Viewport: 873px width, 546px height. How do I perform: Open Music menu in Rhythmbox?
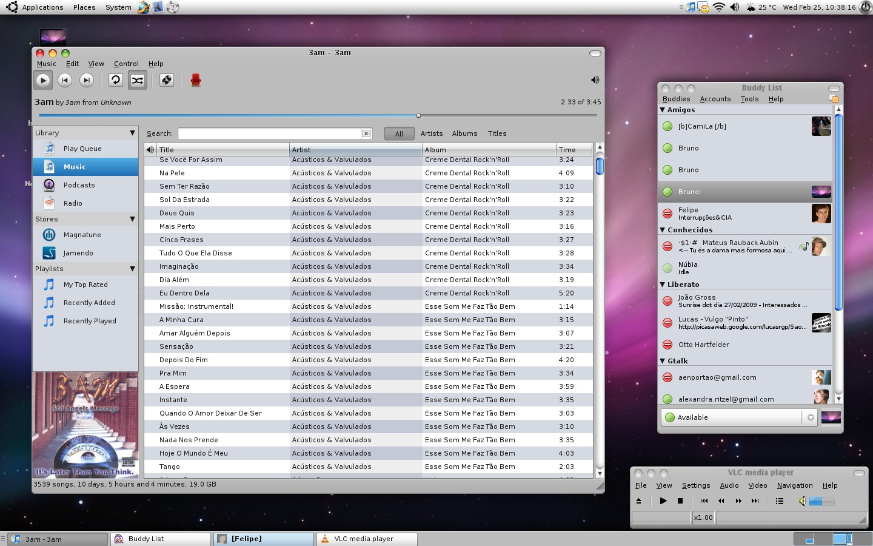46,64
